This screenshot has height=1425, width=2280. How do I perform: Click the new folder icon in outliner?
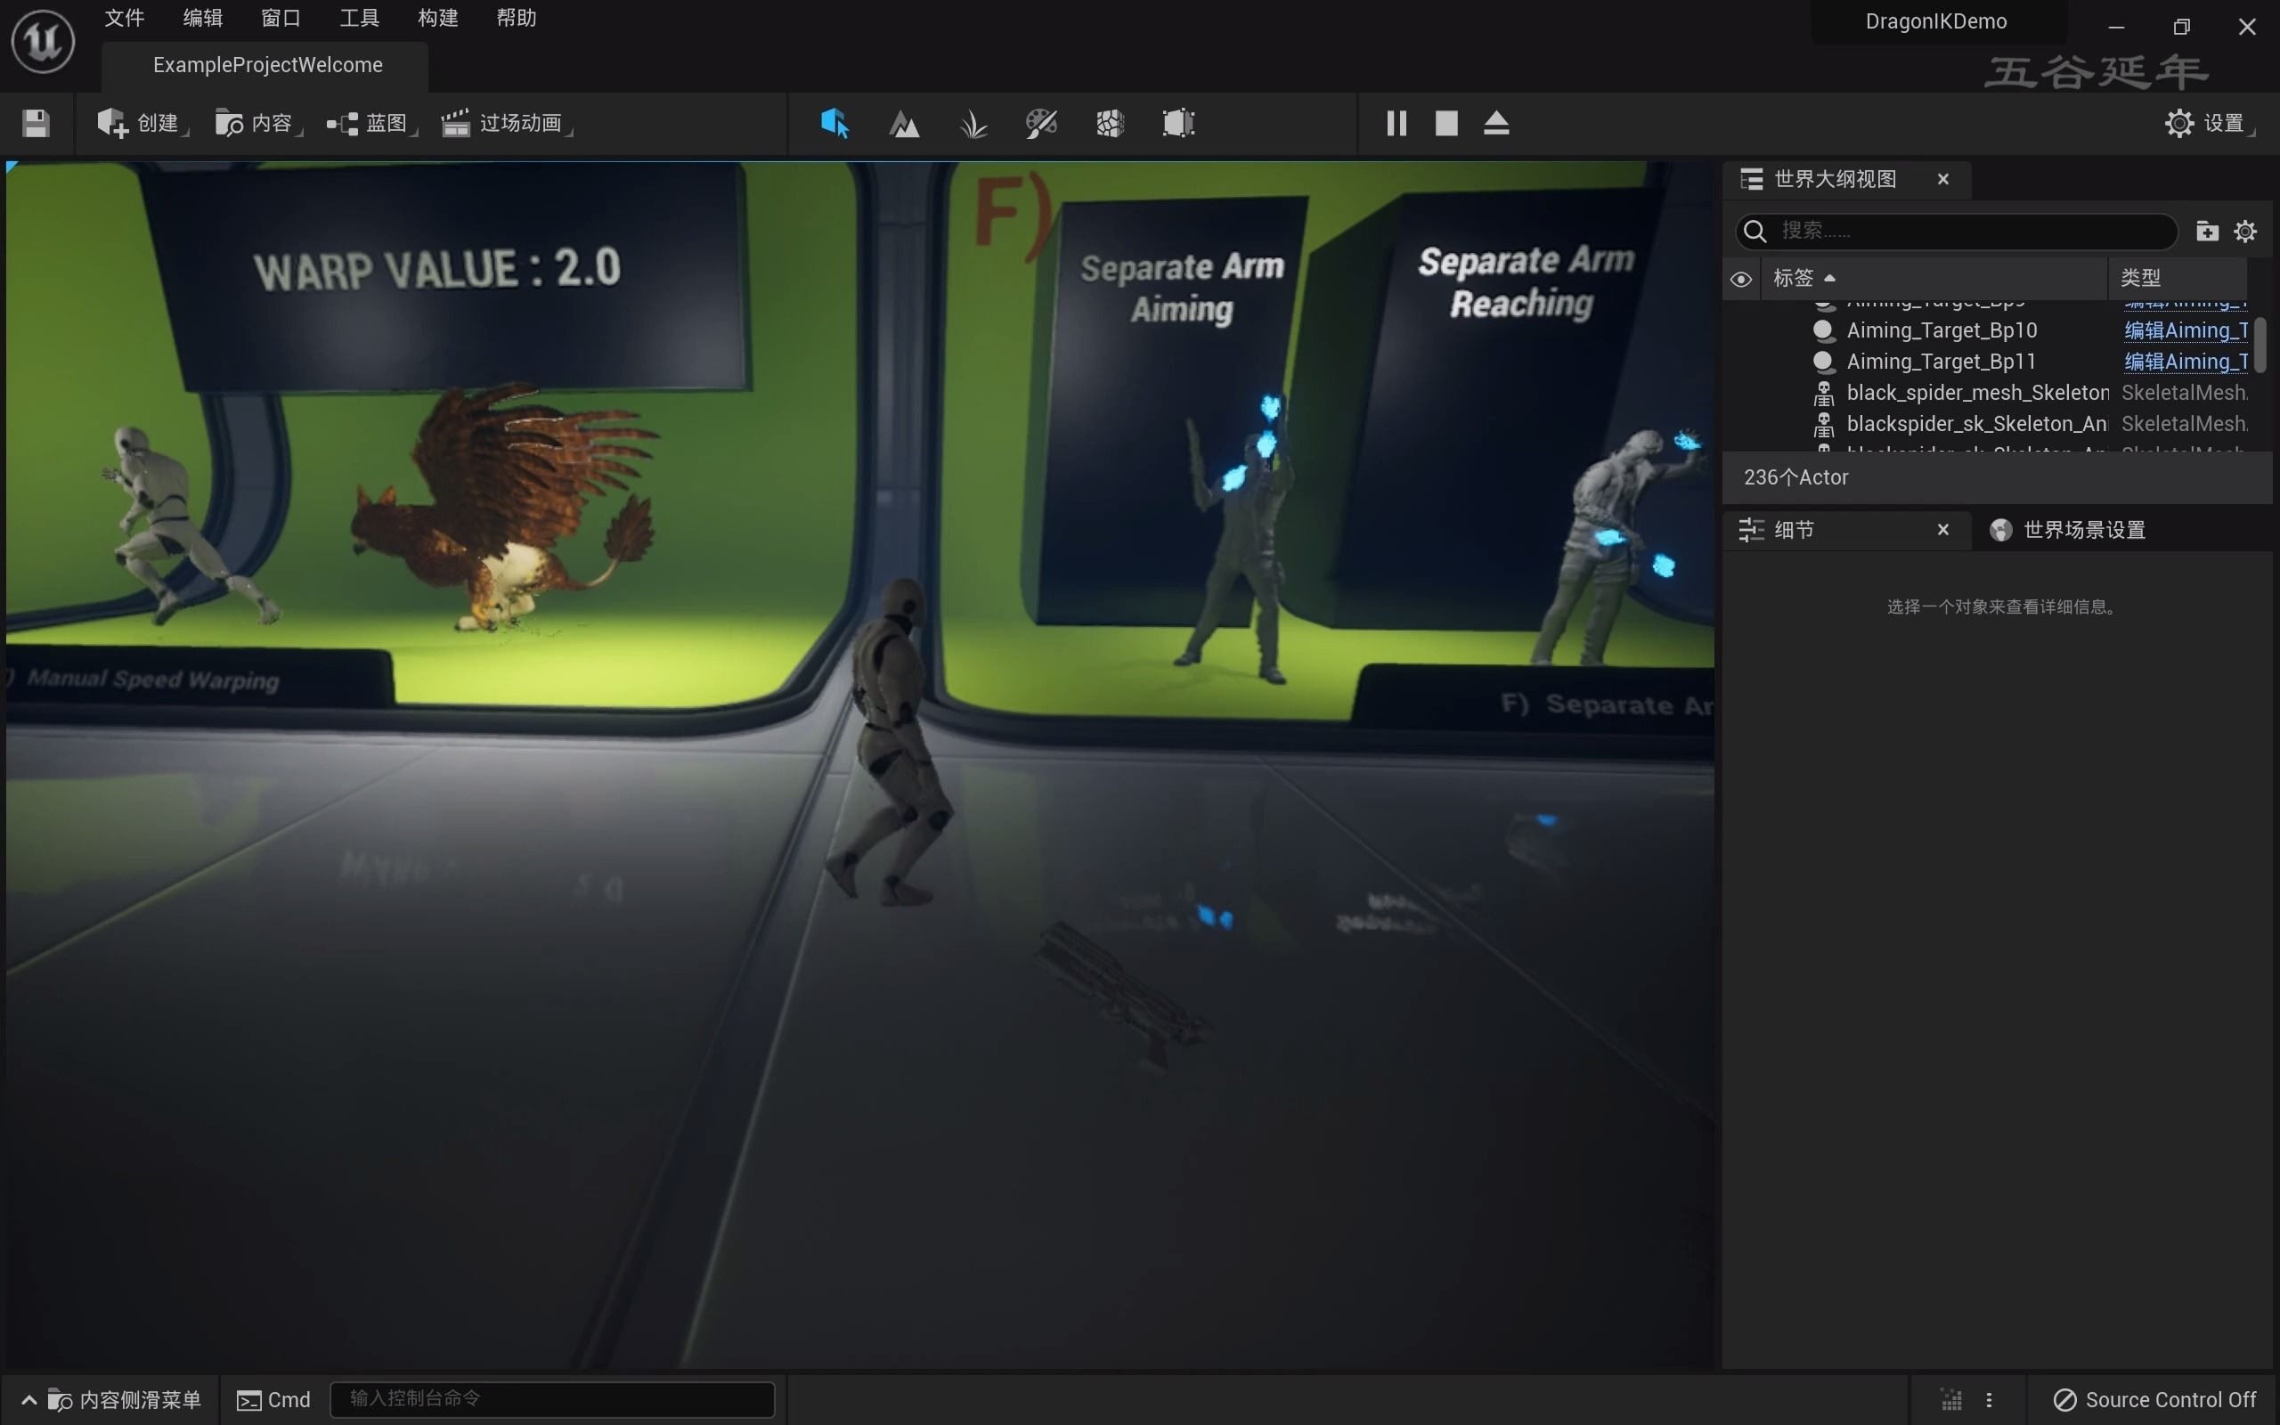click(x=2206, y=231)
